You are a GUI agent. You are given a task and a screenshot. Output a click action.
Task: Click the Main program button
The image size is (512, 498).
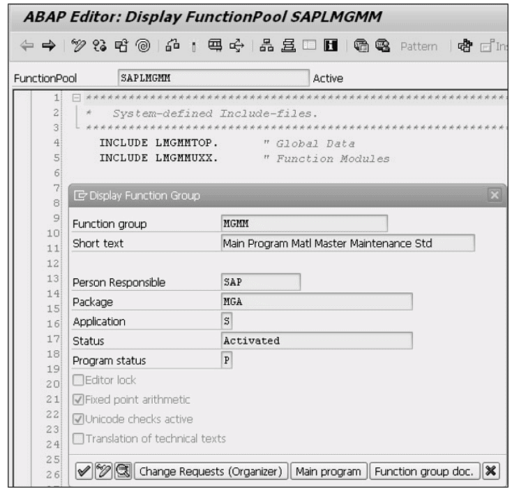329,471
